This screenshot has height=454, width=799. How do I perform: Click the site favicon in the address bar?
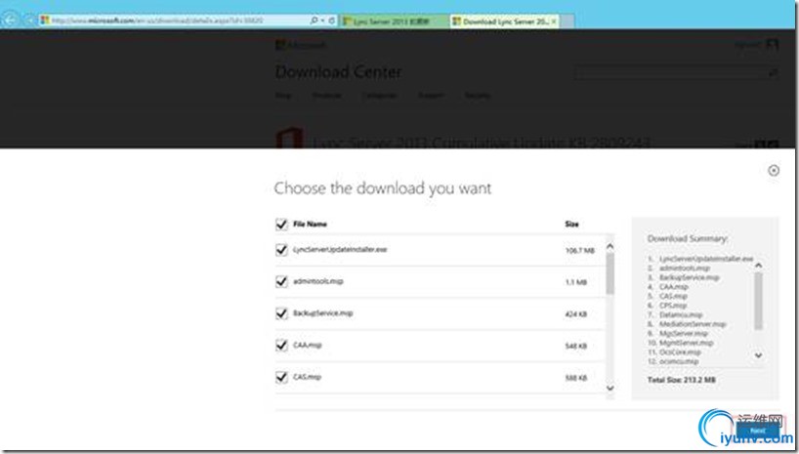45,21
